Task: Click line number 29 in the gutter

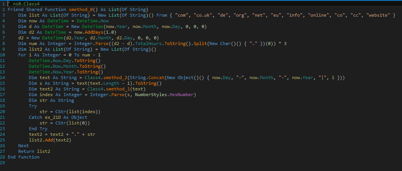Action: tap(3, 163)
